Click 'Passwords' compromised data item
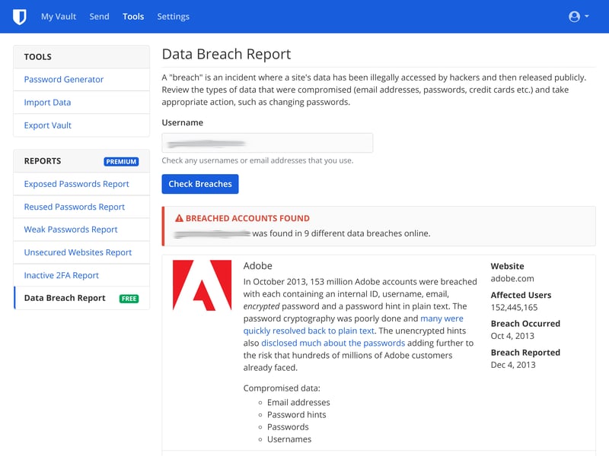Image resolution: width=609 pixels, height=456 pixels. click(x=288, y=427)
